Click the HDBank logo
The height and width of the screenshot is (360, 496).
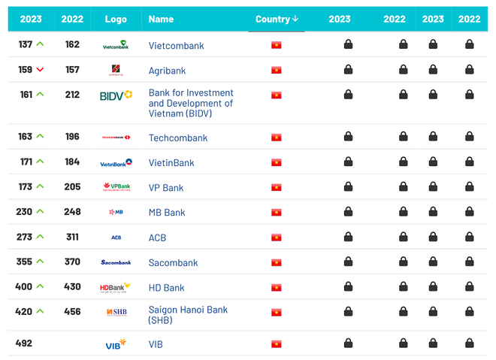116,287
